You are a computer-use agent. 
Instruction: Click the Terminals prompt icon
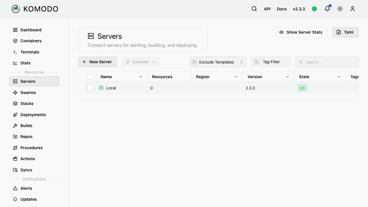[x=15, y=52]
